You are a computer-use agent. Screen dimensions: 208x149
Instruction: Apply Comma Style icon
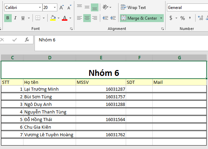(190, 18)
